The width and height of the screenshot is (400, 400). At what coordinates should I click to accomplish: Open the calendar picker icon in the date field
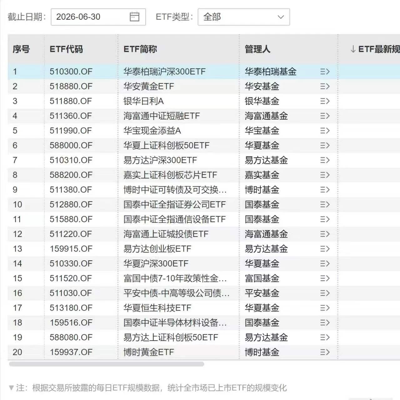click(134, 17)
